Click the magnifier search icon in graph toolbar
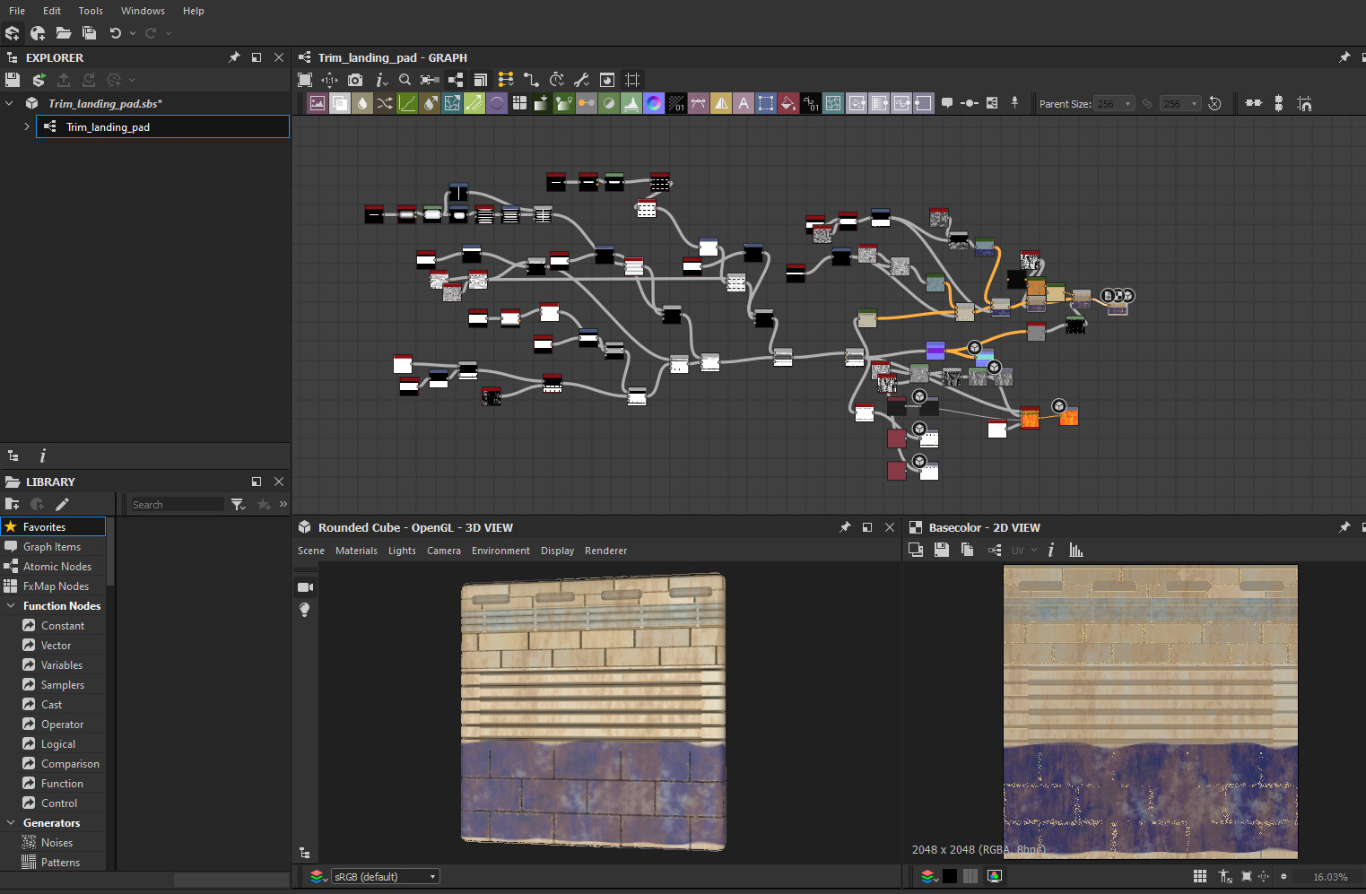1366x894 pixels. click(405, 80)
